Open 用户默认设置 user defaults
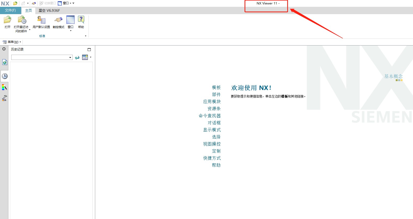This screenshot has width=413, height=219. click(41, 22)
